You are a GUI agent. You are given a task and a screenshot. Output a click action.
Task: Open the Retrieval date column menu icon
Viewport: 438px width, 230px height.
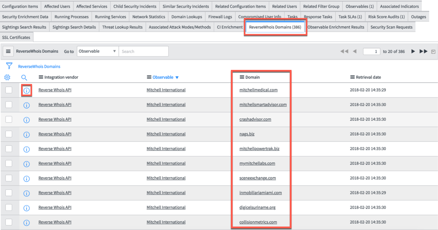352,77
